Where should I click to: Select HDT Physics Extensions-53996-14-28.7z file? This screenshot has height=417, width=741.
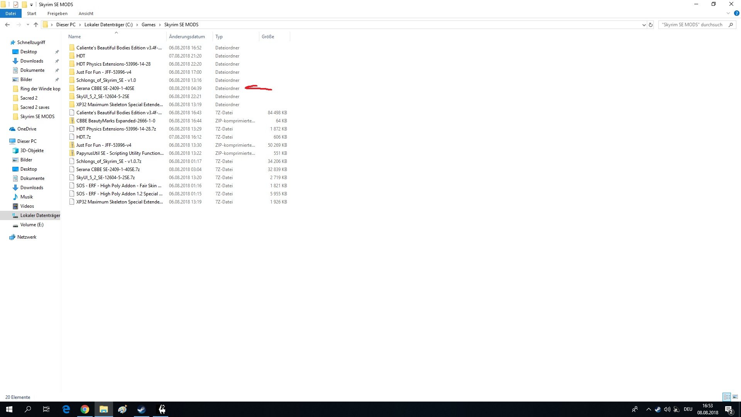116,129
